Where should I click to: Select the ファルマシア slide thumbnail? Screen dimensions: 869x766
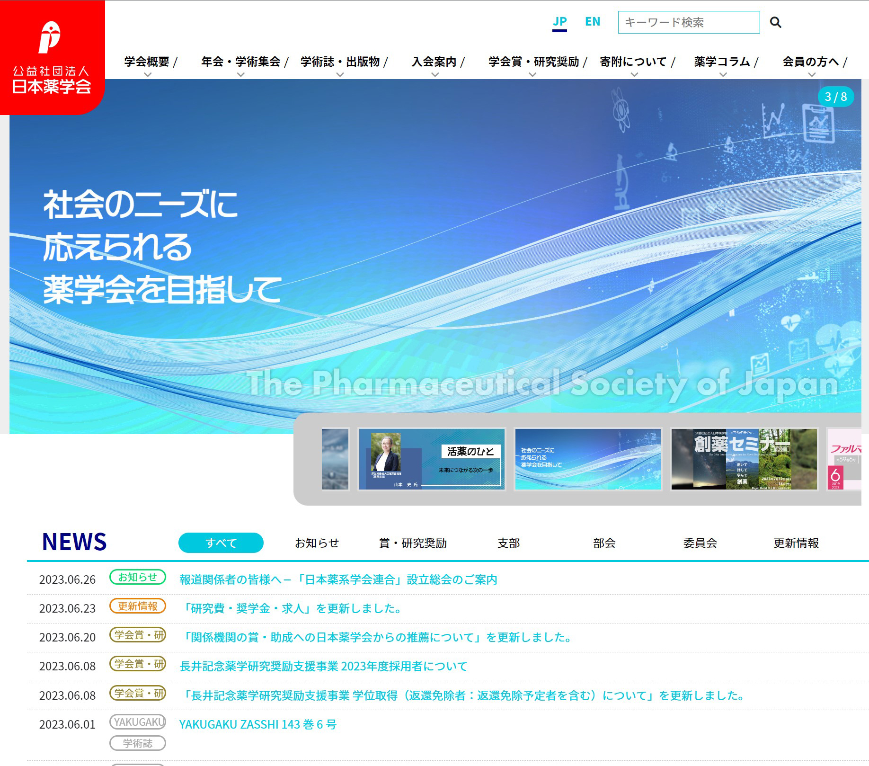[x=844, y=459]
